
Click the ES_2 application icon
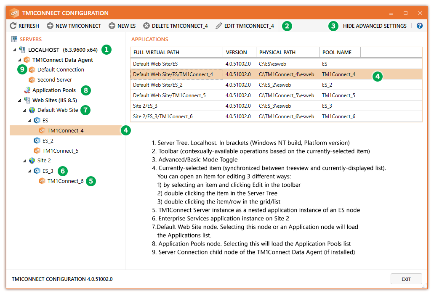(x=37, y=140)
